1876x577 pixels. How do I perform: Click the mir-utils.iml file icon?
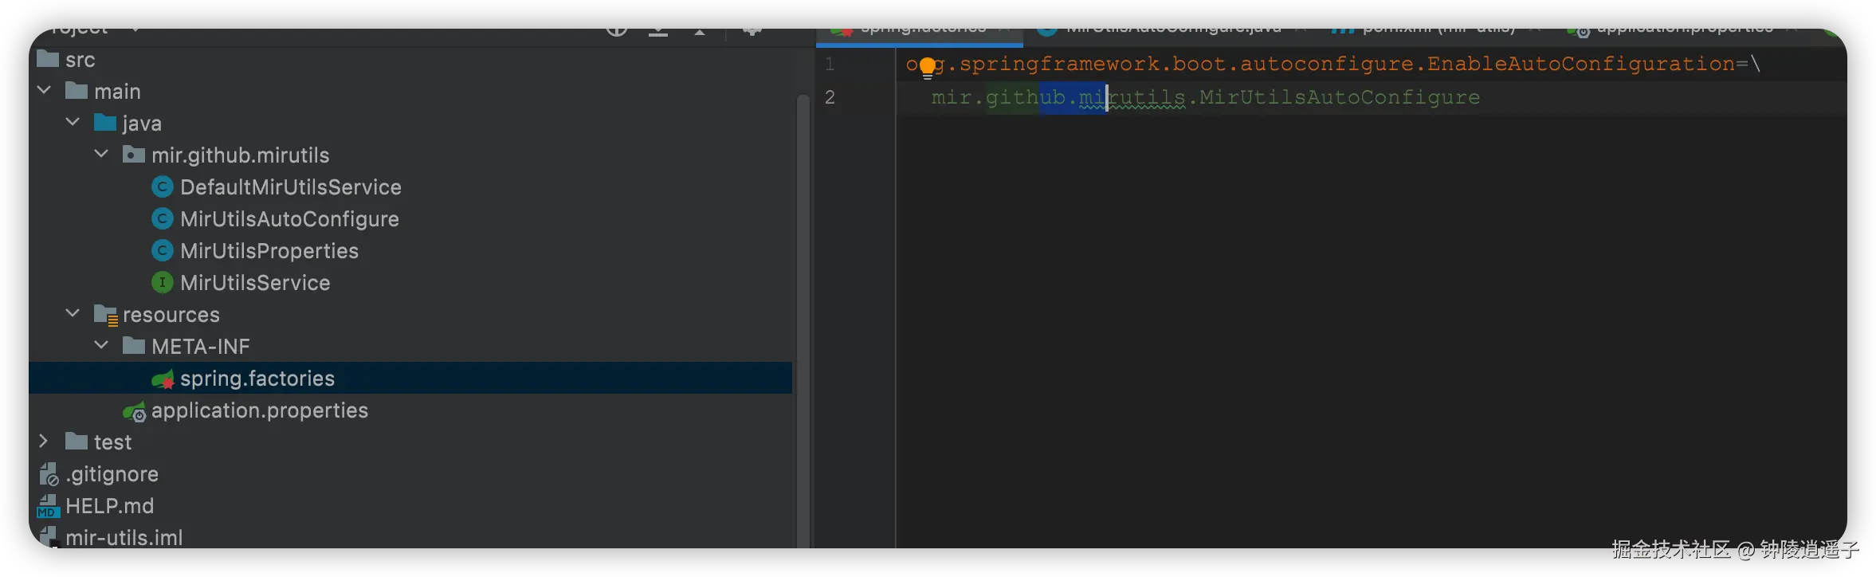tap(48, 536)
